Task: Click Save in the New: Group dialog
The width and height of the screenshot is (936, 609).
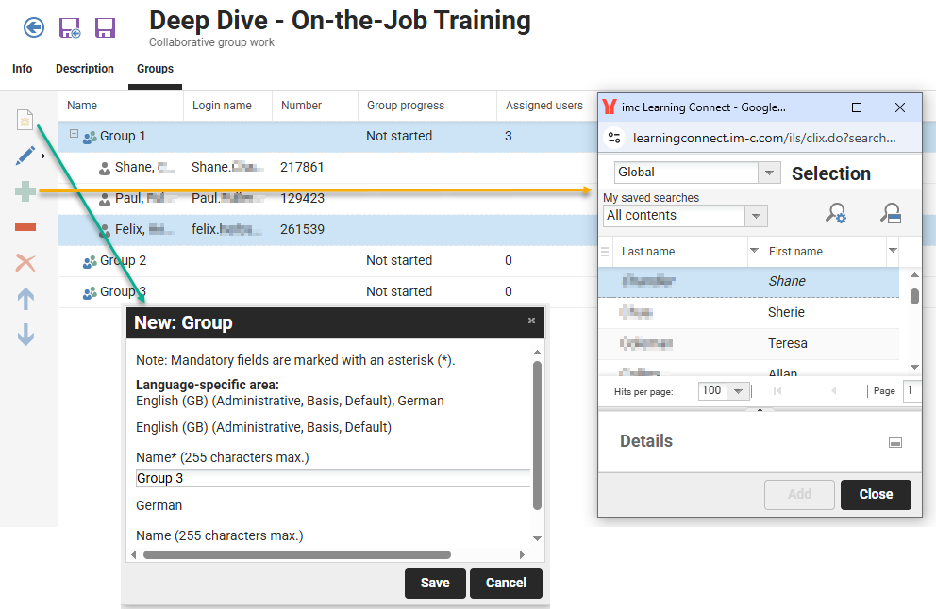Action: 435,583
